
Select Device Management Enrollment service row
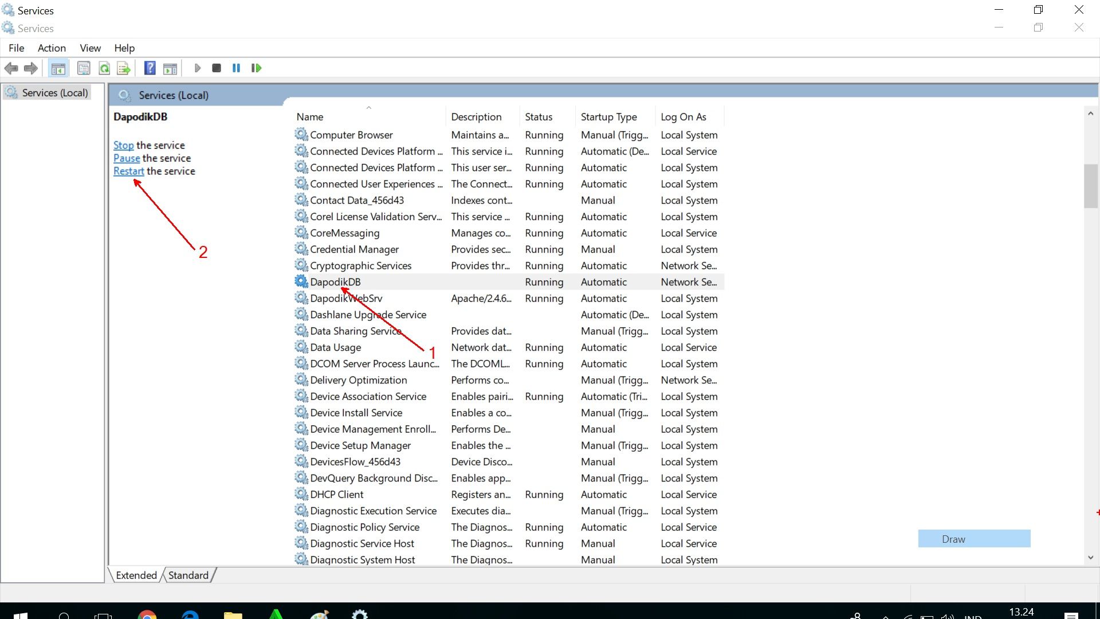509,429
